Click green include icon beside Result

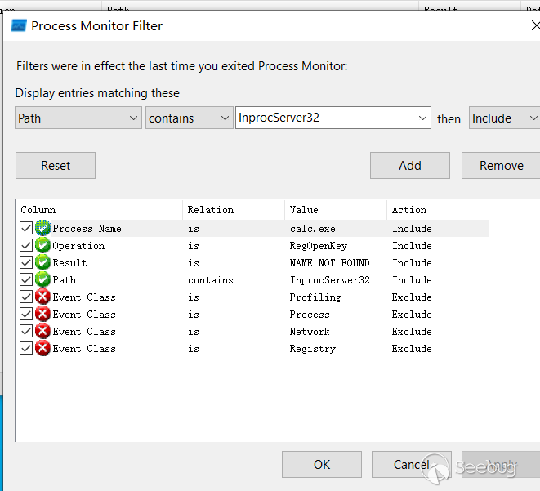pyautogui.click(x=43, y=263)
